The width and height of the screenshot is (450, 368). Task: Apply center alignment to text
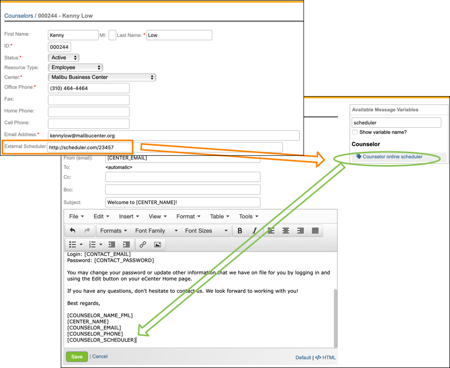[286, 231]
